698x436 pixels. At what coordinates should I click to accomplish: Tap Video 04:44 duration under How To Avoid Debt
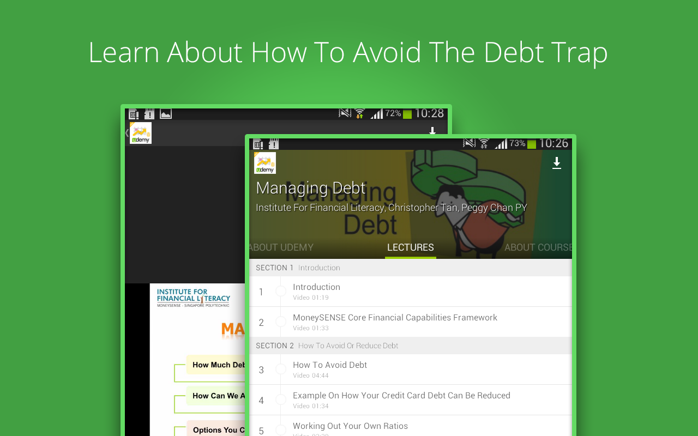[x=311, y=376]
